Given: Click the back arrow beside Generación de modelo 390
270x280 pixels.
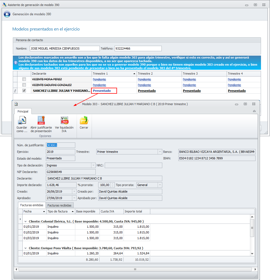Looking at the screenshot, I should click(7, 14).
